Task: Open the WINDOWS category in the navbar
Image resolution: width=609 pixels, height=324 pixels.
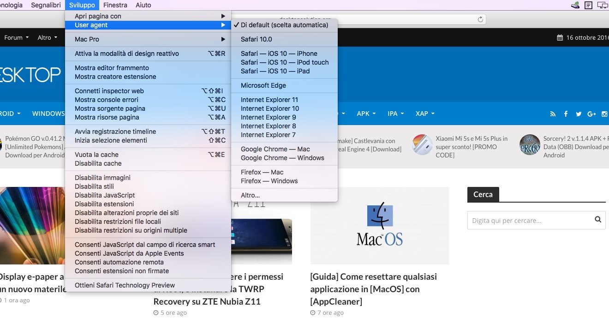Action: click(x=48, y=114)
